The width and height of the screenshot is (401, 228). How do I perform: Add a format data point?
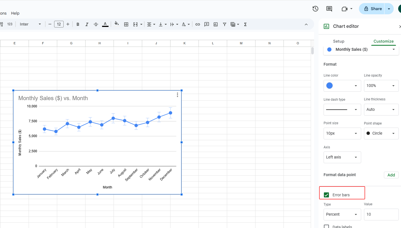391,175
